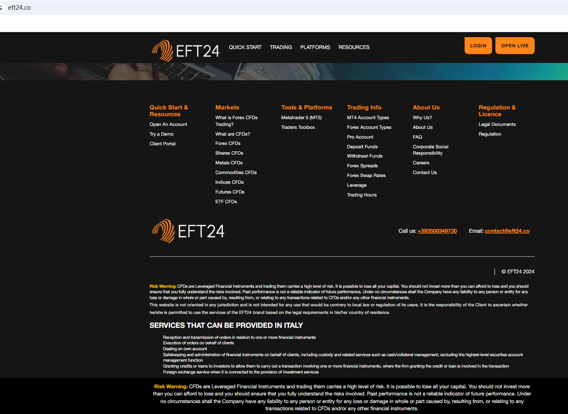Viewport: 568px width, 414px height.
Task: Go to Commodities CFDs
Action: [236, 172]
